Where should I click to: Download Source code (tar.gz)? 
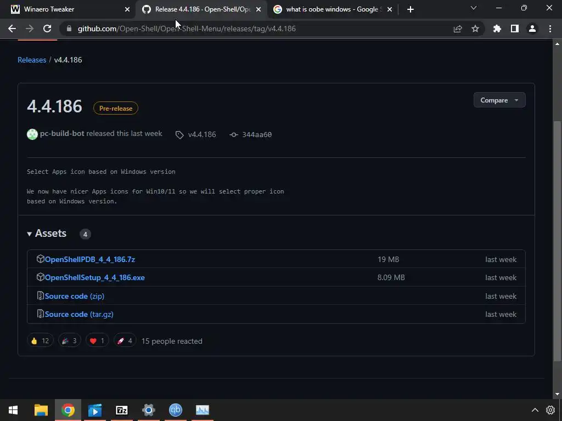click(x=79, y=314)
